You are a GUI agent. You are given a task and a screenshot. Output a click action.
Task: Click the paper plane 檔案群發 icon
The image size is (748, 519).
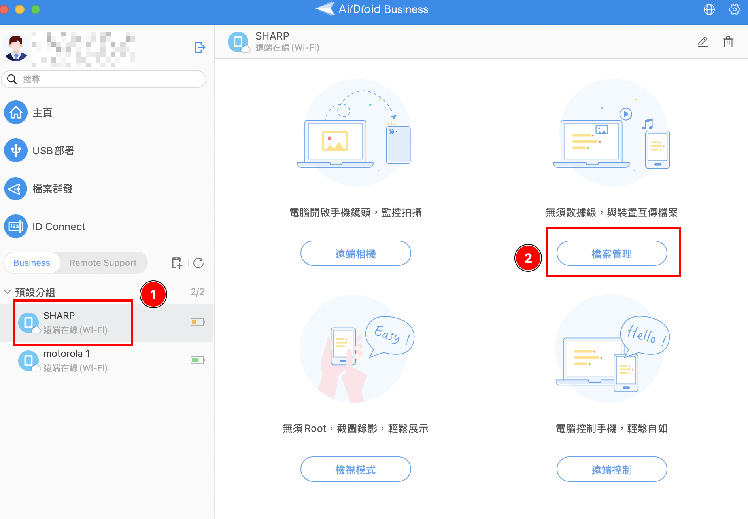pyautogui.click(x=16, y=189)
